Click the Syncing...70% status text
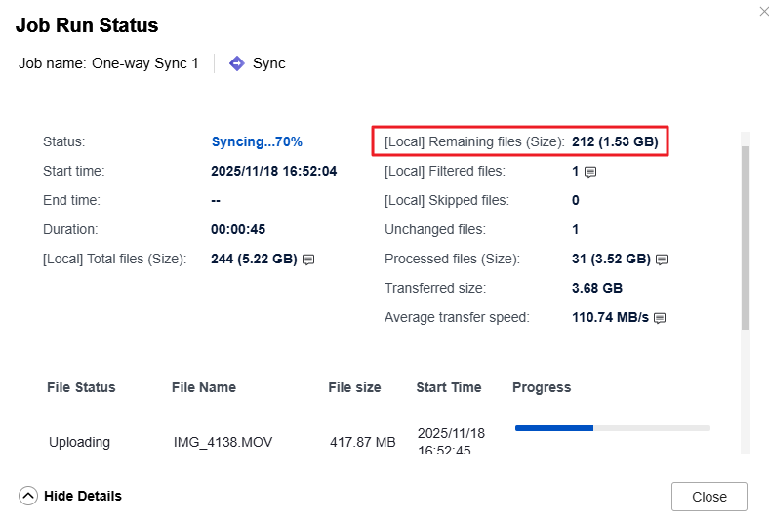The image size is (769, 523). pos(257,141)
